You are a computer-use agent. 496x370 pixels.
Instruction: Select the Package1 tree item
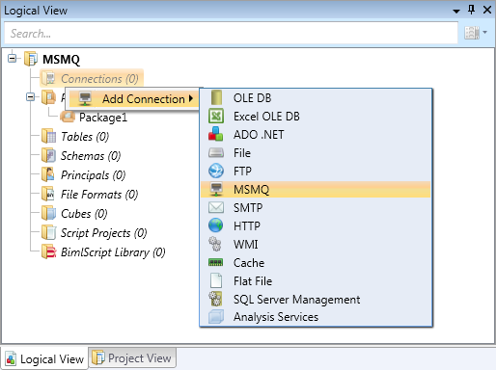[x=103, y=118]
